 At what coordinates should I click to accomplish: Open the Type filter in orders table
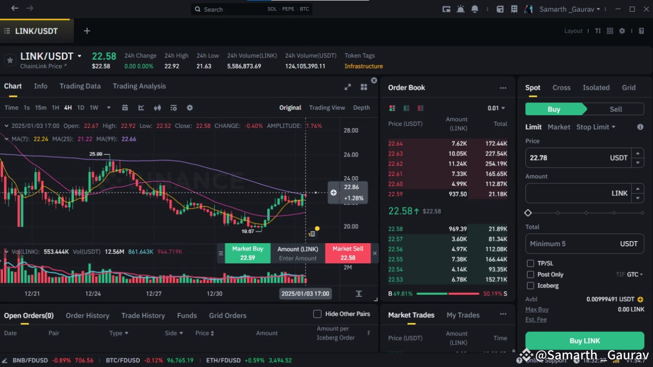pos(119,333)
